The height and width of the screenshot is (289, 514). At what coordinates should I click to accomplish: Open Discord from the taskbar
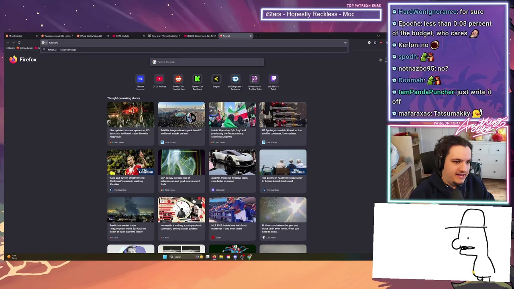235,257
